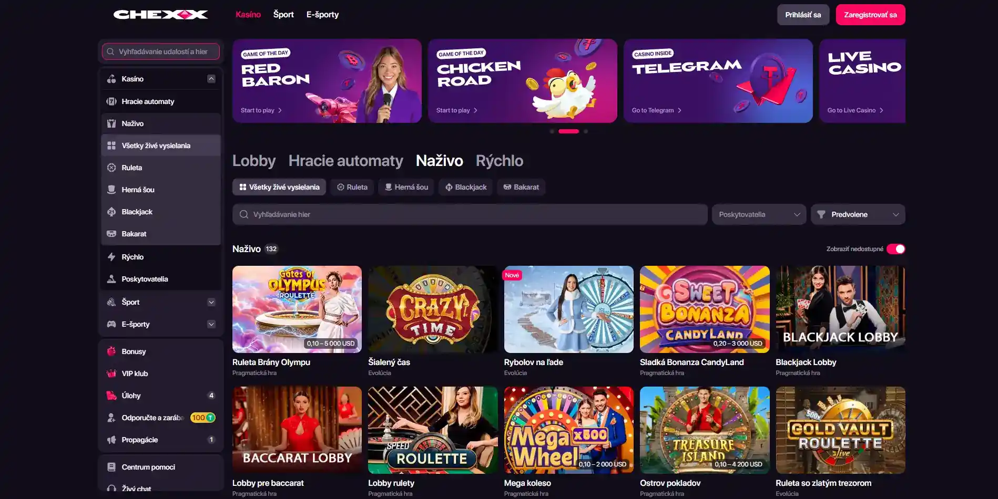Click the Úlohy icon in sidebar

[111, 396]
